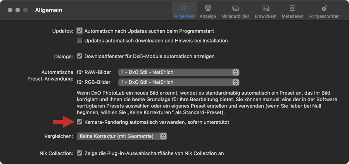Switch to the Anzeige tab label
Screen dimensions: 349x164
pyautogui.click(x=208, y=16)
